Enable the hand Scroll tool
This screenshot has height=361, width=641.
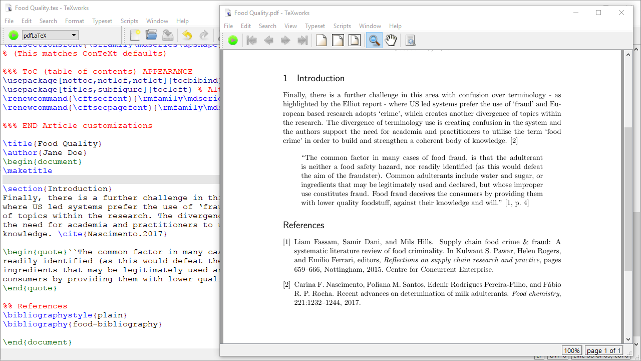[x=391, y=41]
